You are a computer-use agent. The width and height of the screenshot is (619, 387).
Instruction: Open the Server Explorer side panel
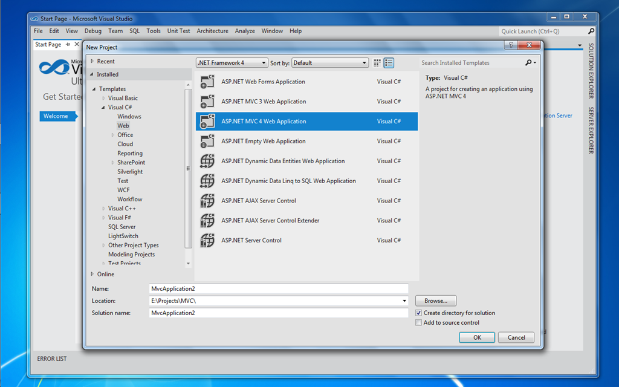click(591, 131)
